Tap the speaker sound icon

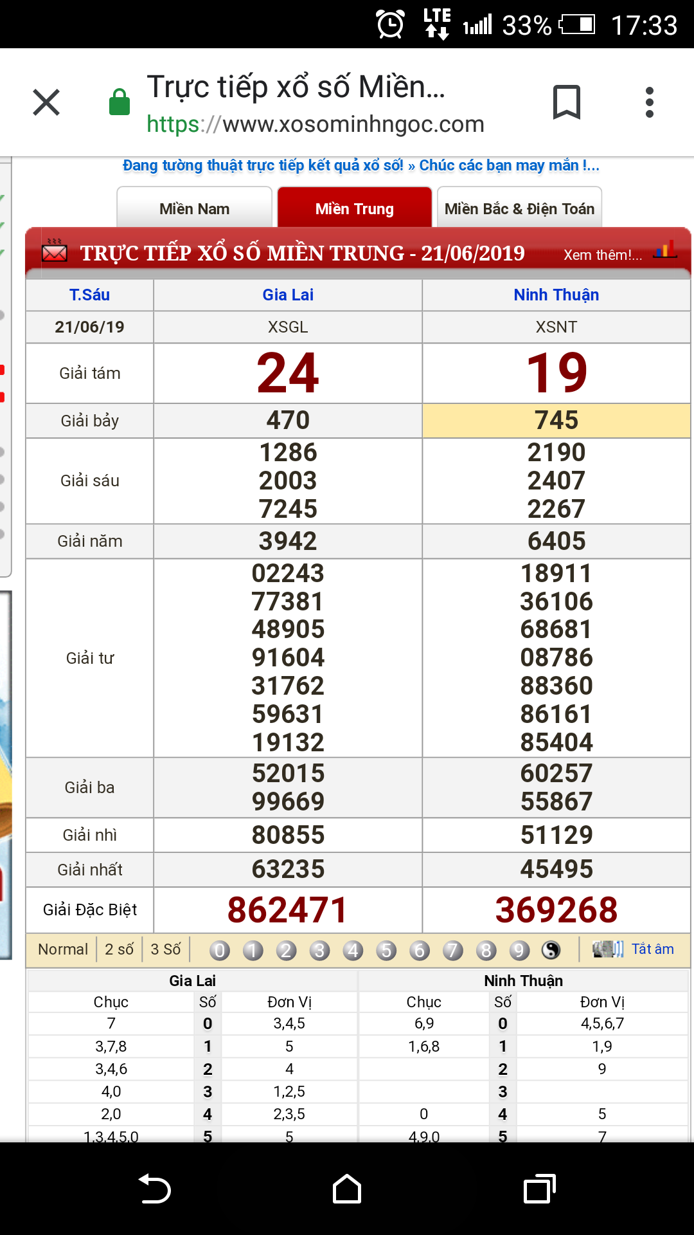coord(607,949)
